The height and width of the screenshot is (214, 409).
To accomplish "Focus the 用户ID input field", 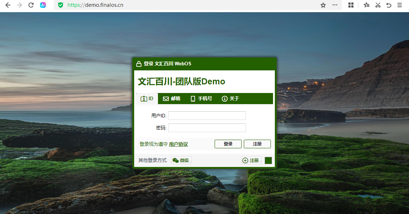I will (207, 116).
